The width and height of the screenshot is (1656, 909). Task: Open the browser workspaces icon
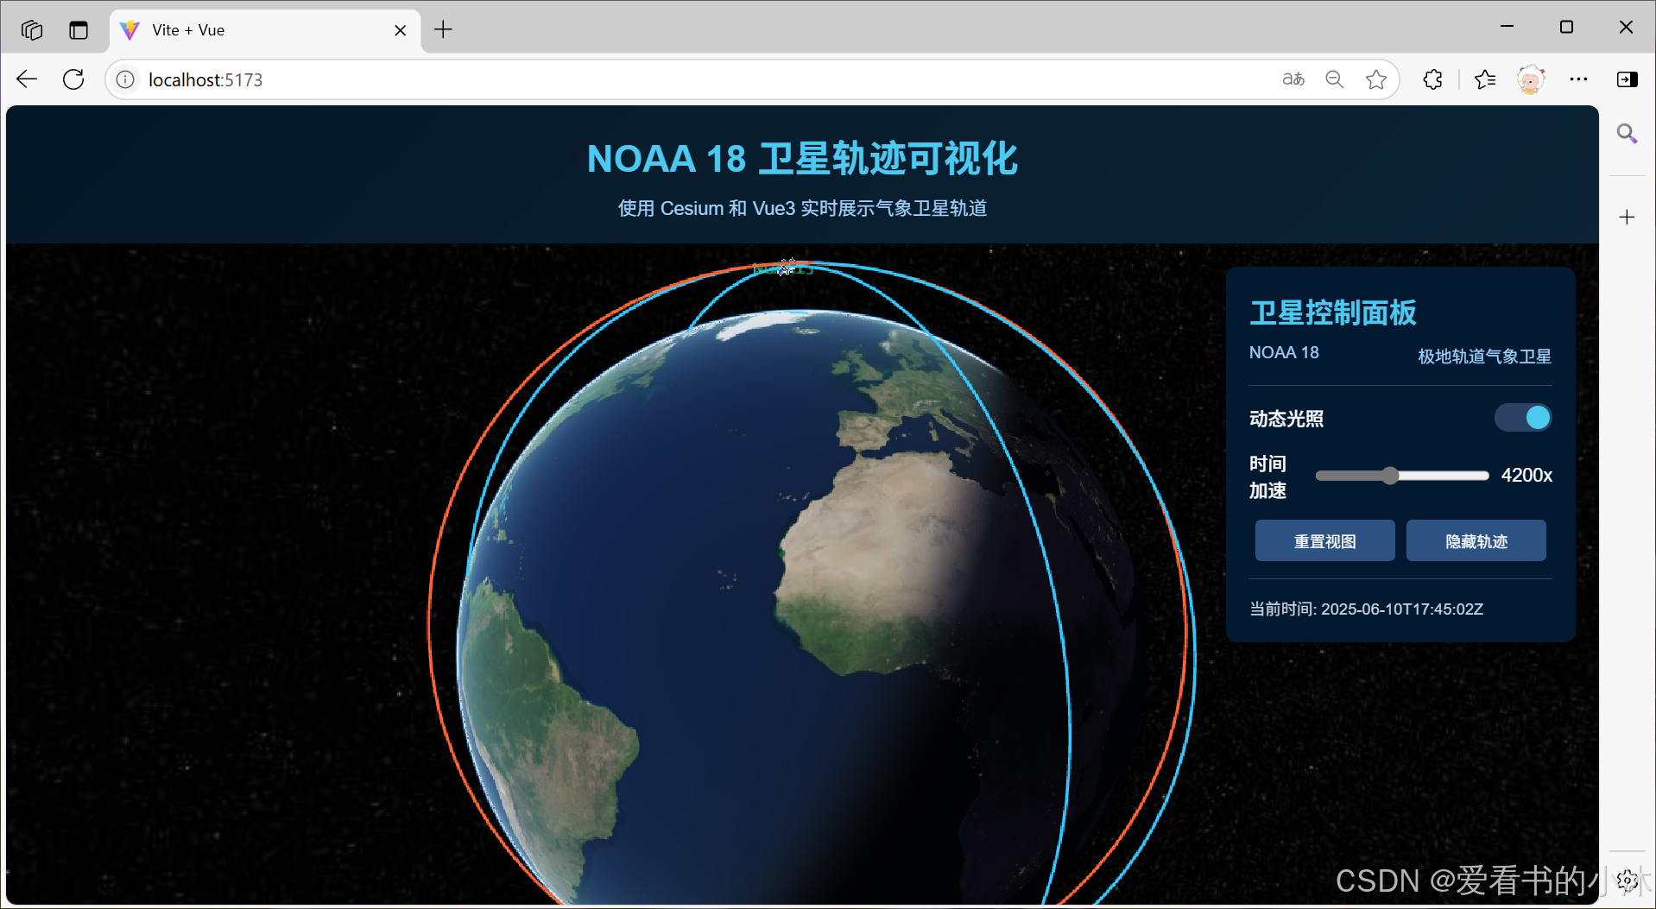(x=32, y=30)
